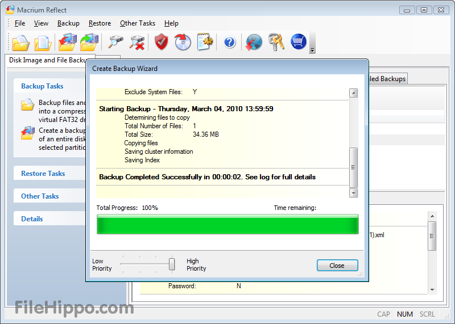Open the Help menu

click(171, 23)
